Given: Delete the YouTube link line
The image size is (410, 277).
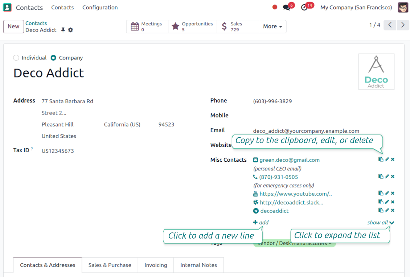Looking at the screenshot, I should (x=393, y=193).
